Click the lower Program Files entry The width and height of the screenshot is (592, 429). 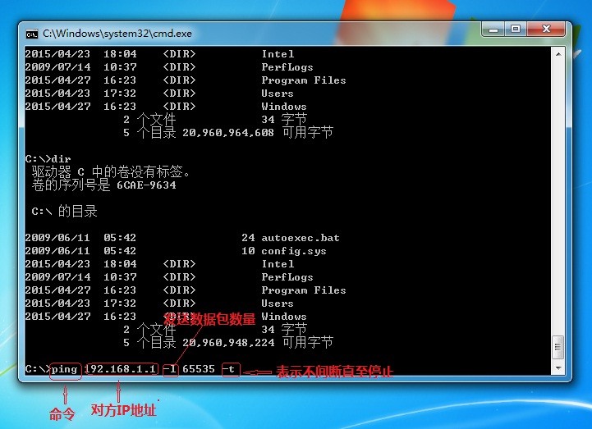tap(304, 290)
